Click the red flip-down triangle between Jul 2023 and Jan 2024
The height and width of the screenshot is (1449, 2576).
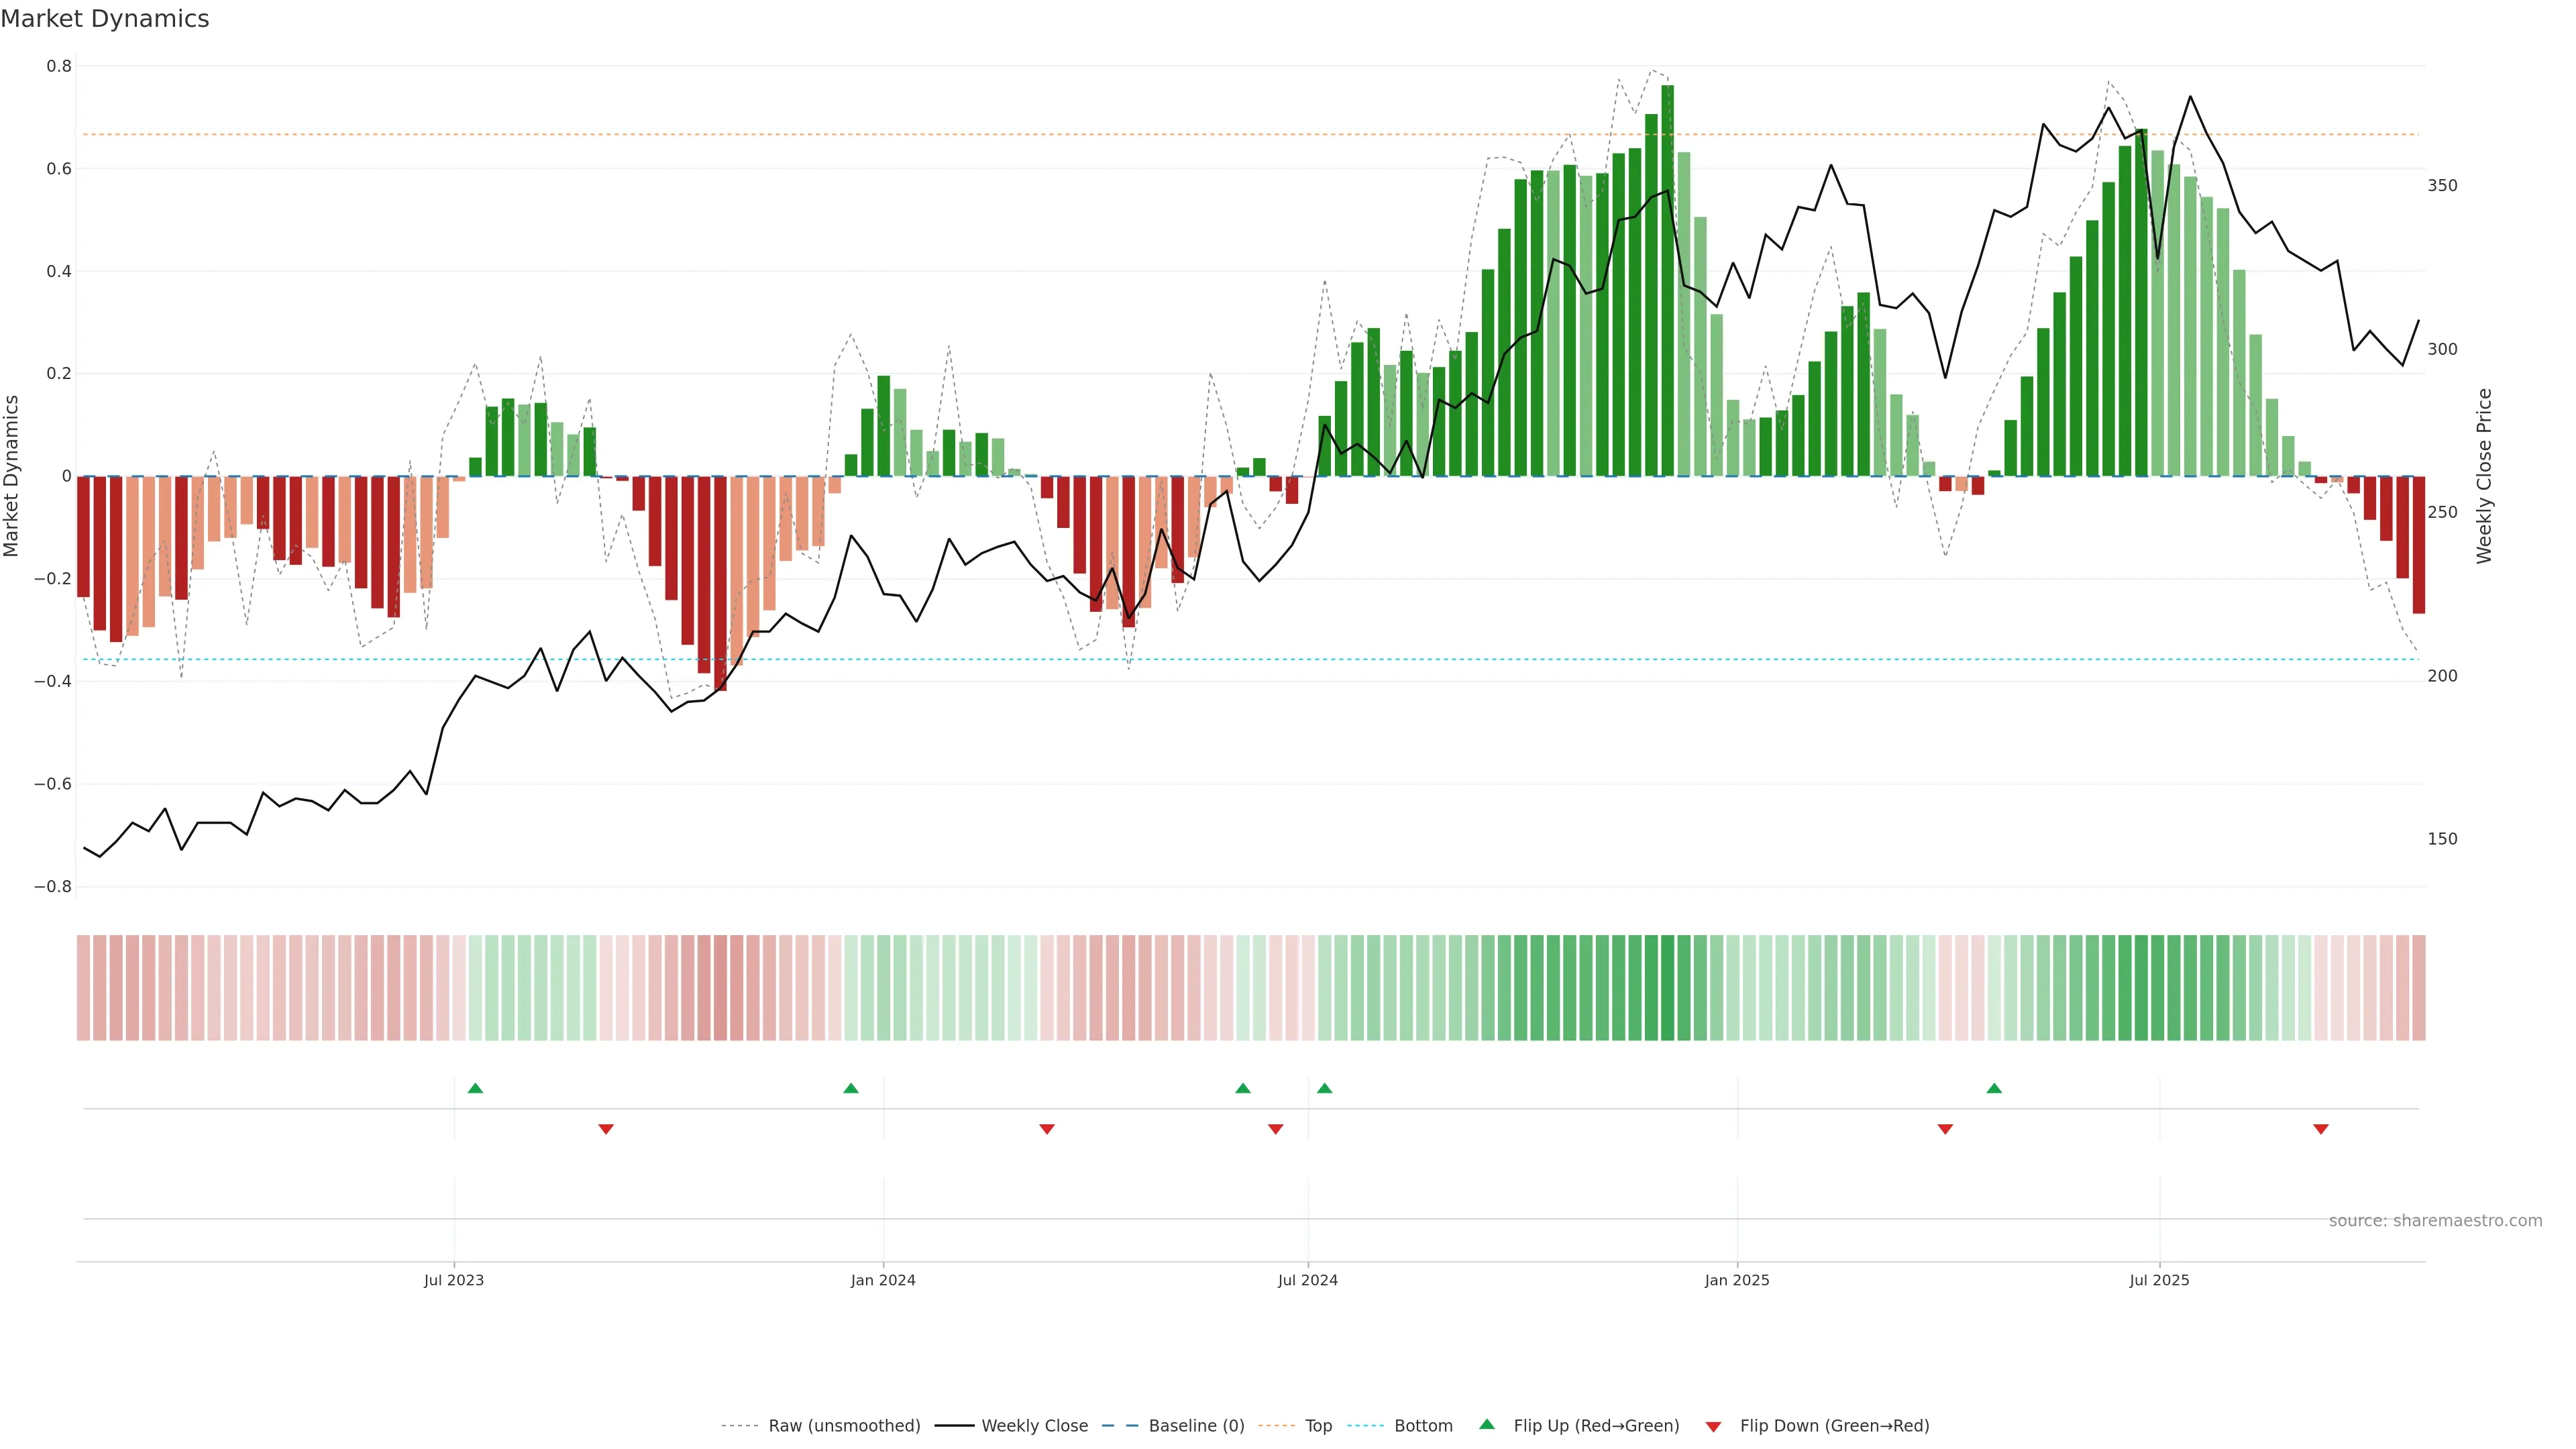[606, 1129]
